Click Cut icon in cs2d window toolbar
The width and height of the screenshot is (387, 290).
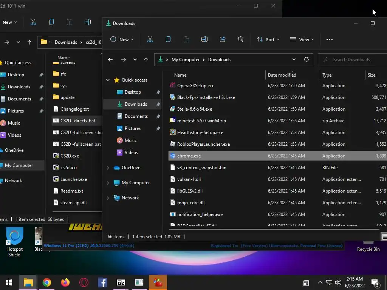point(33,22)
